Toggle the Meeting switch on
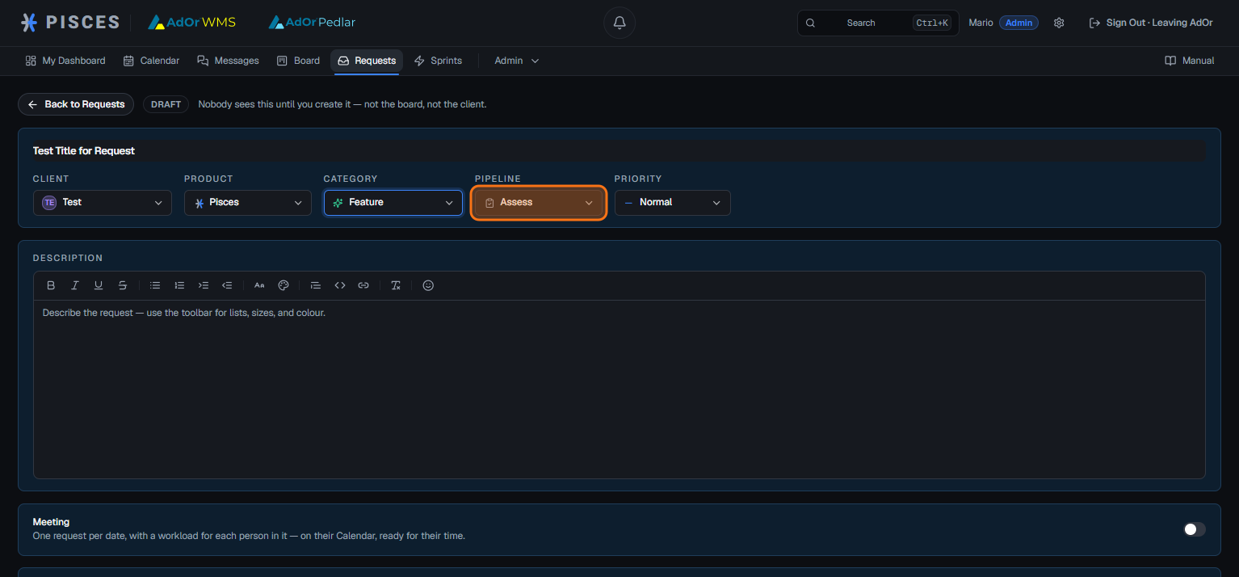The image size is (1239, 577). [x=1195, y=529]
